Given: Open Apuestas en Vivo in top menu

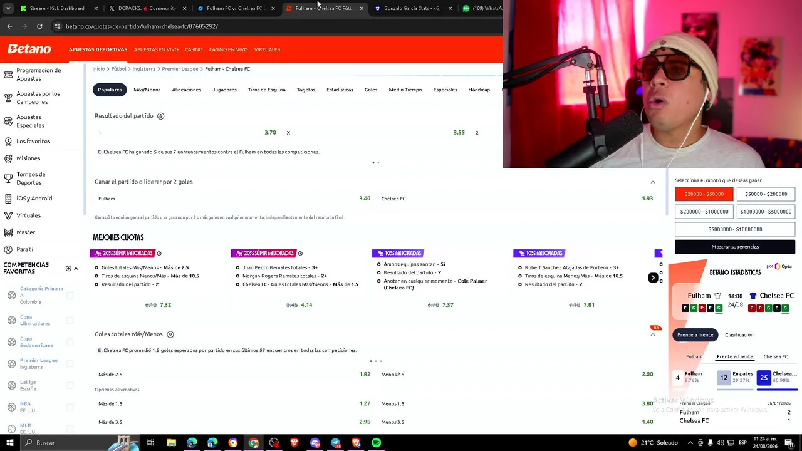Looking at the screenshot, I should [x=156, y=49].
